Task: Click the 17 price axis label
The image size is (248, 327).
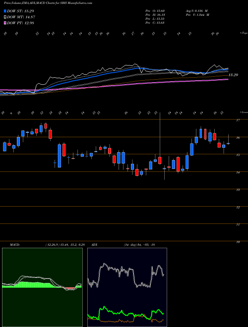Action: (238, 120)
